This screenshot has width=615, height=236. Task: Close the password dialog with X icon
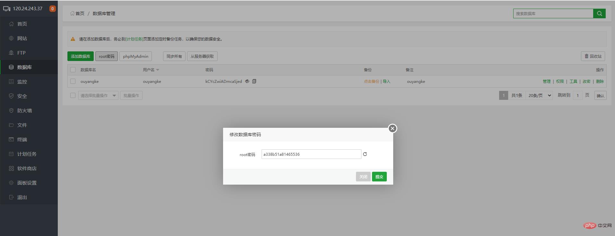click(x=392, y=128)
